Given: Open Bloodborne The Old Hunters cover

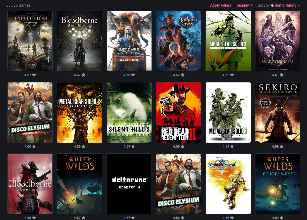Looking at the screenshot, I should click(79, 41).
